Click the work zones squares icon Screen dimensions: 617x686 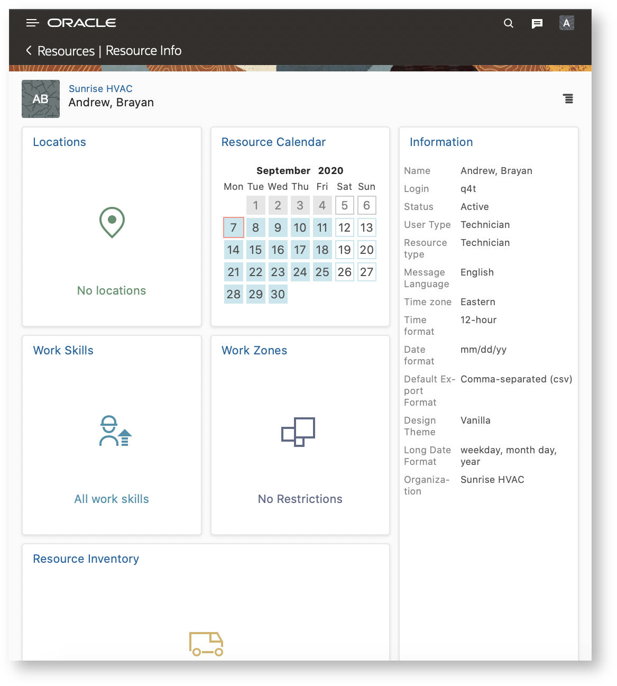click(298, 432)
